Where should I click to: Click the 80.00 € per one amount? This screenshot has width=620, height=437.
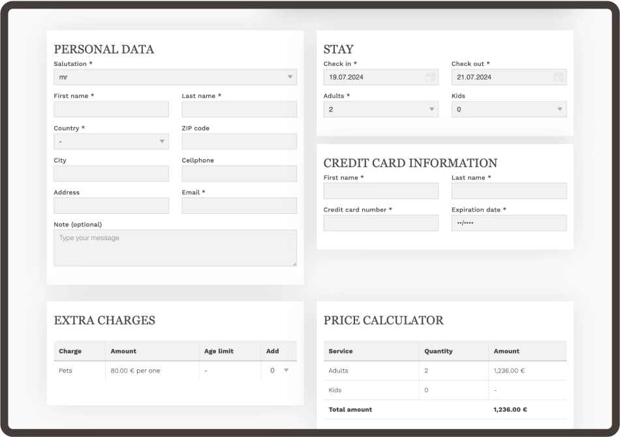pyautogui.click(x=135, y=370)
